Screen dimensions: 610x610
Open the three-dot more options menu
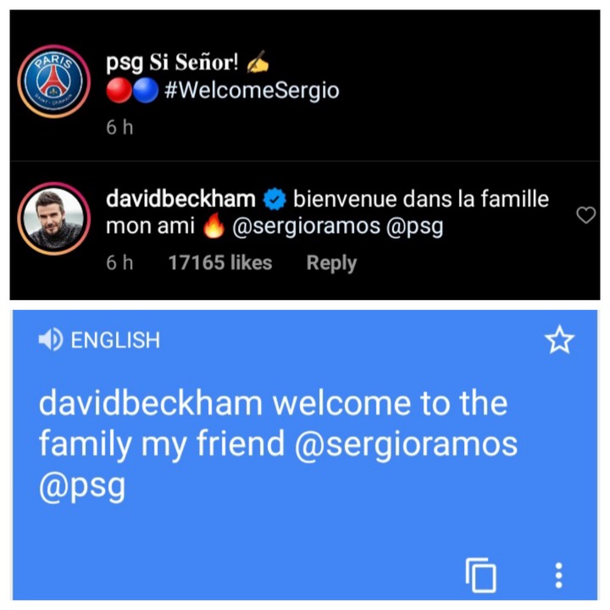click(558, 575)
